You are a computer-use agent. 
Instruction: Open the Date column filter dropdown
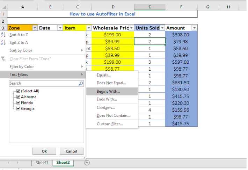coord(60,28)
